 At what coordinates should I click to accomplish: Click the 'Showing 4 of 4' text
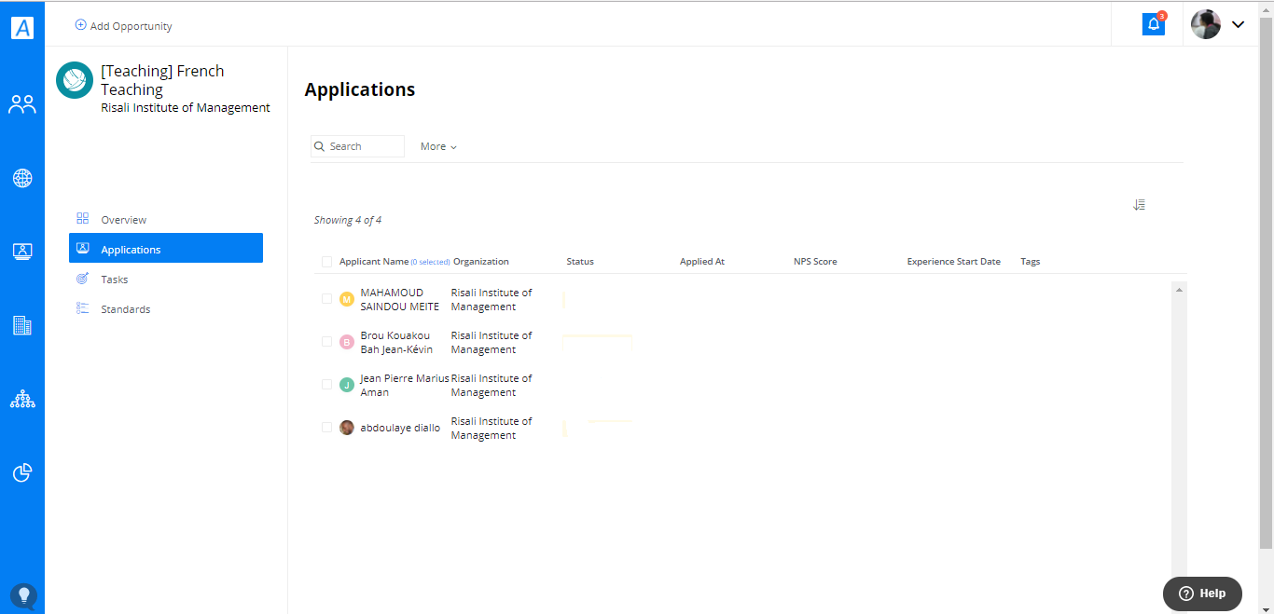[x=348, y=220]
